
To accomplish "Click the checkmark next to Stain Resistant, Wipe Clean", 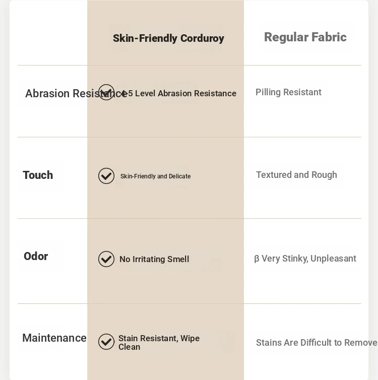I will pyautogui.click(x=106, y=342).
